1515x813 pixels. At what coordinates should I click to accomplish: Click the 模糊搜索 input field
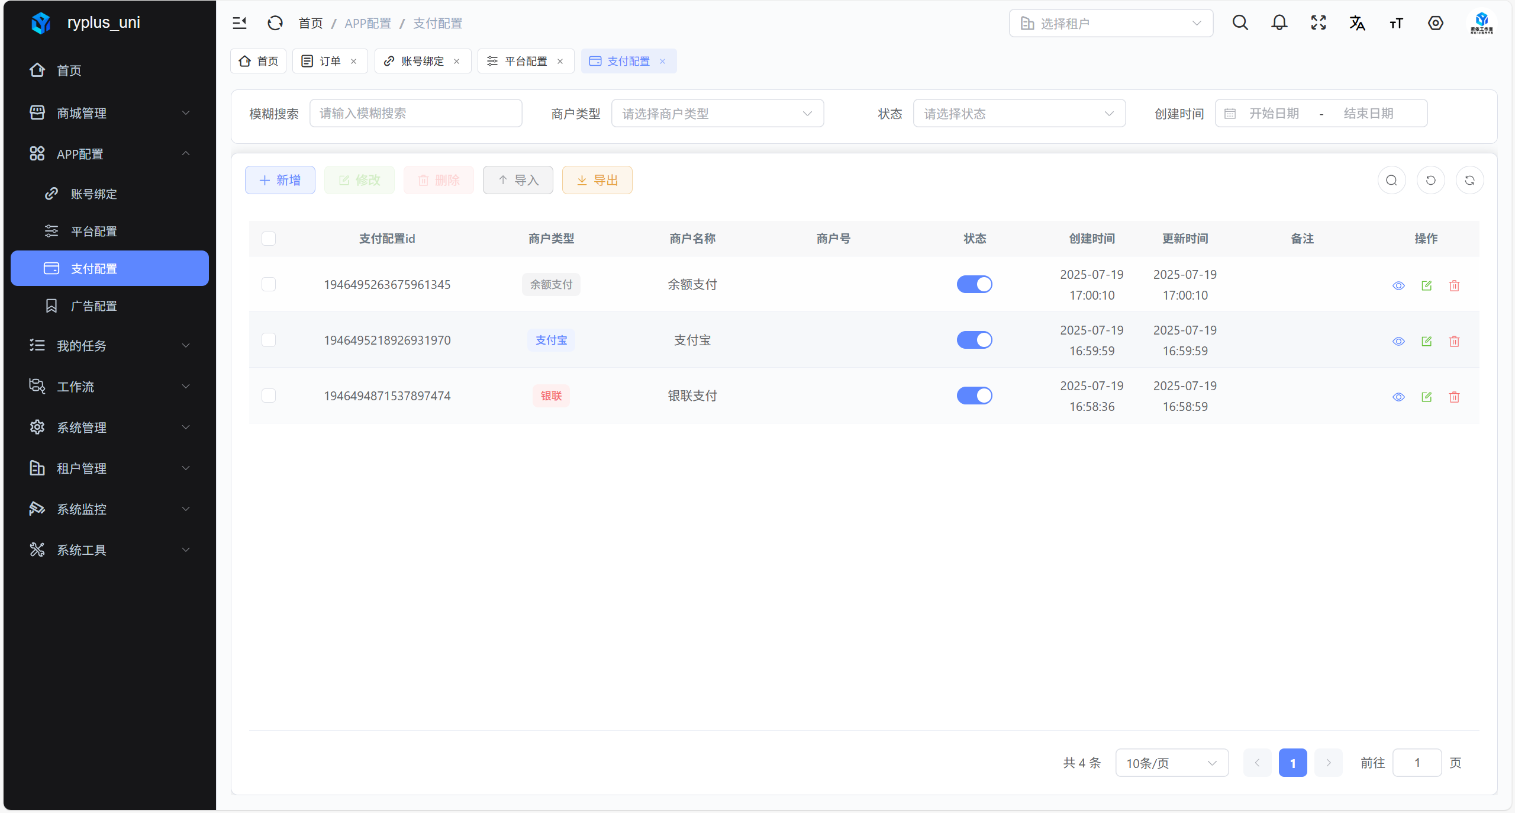pyautogui.click(x=415, y=113)
